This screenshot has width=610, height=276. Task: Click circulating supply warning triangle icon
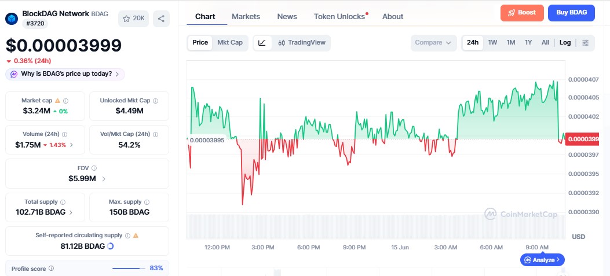pos(136,235)
